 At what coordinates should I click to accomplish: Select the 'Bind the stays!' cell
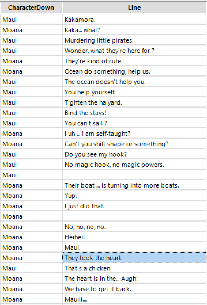(x=134, y=113)
